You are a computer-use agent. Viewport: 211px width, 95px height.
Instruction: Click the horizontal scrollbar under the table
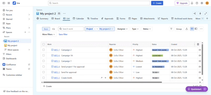coord(103,82)
